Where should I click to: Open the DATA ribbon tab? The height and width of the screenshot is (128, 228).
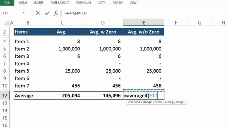tap(102, 2)
